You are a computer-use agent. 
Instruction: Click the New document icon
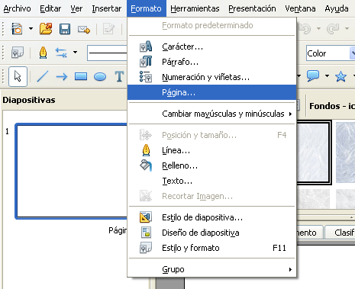pos(17,29)
